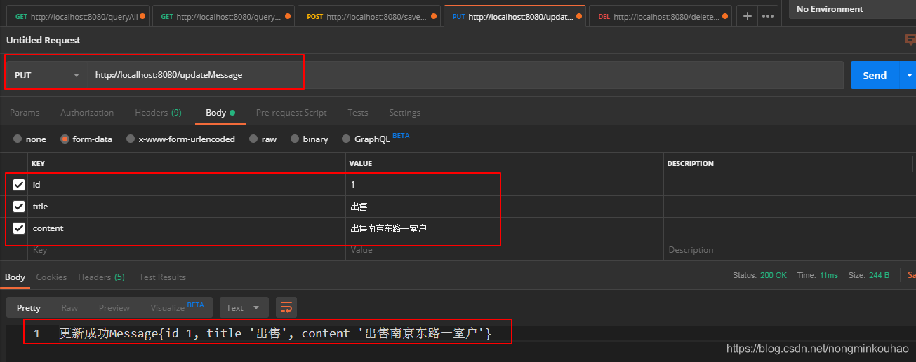
Task: Choose x-www-form-urlencoded body type
Action: click(x=180, y=139)
